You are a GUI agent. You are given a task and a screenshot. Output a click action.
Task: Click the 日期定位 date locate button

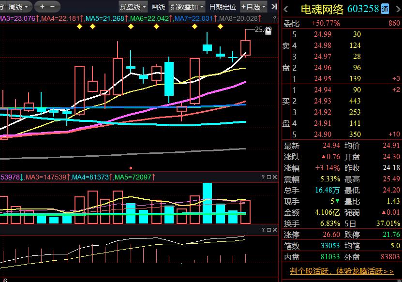coord(223,7)
